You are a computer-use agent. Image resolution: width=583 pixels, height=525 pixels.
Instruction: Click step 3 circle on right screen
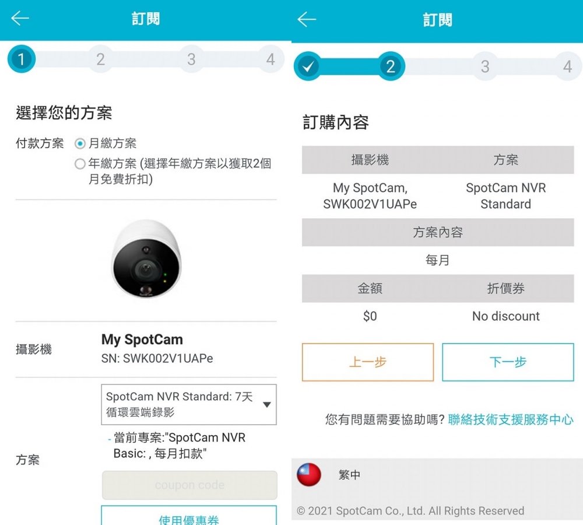pos(485,66)
